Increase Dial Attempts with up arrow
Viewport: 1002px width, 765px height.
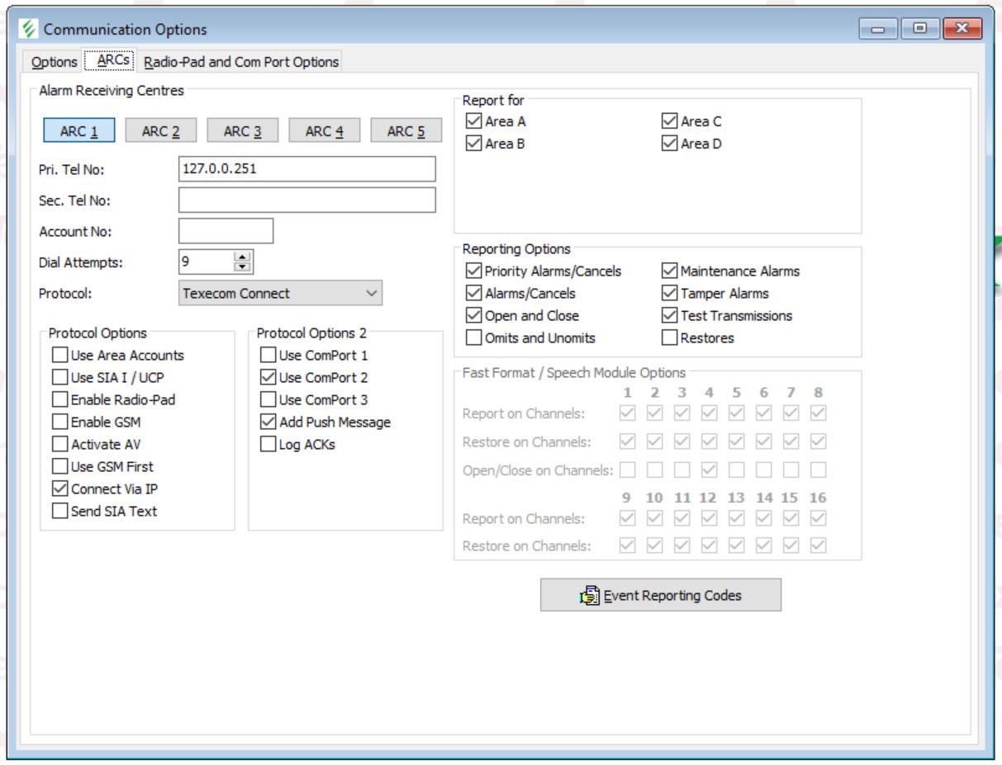(x=242, y=257)
